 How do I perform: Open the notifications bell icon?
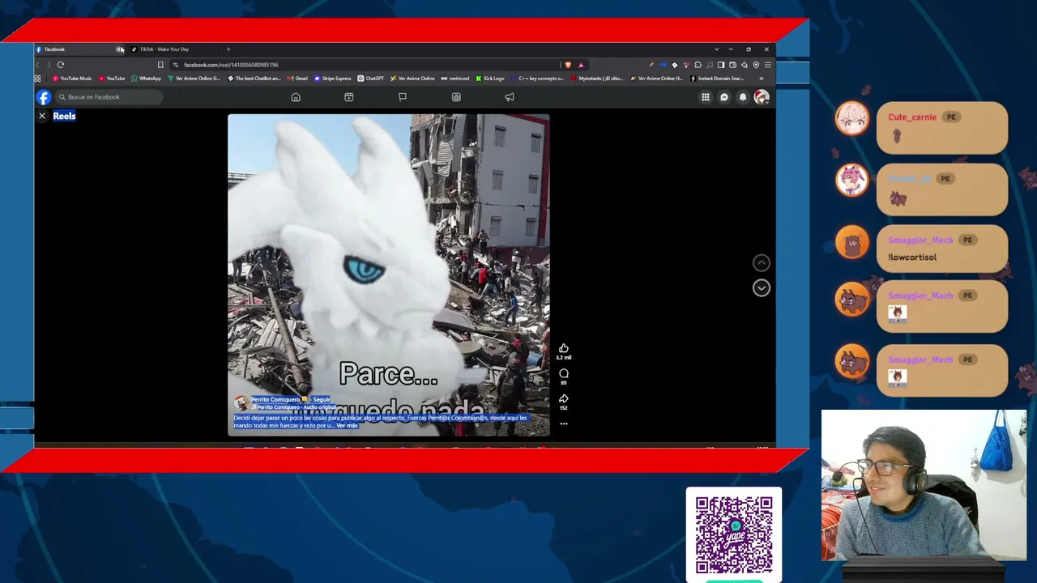click(743, 97)
